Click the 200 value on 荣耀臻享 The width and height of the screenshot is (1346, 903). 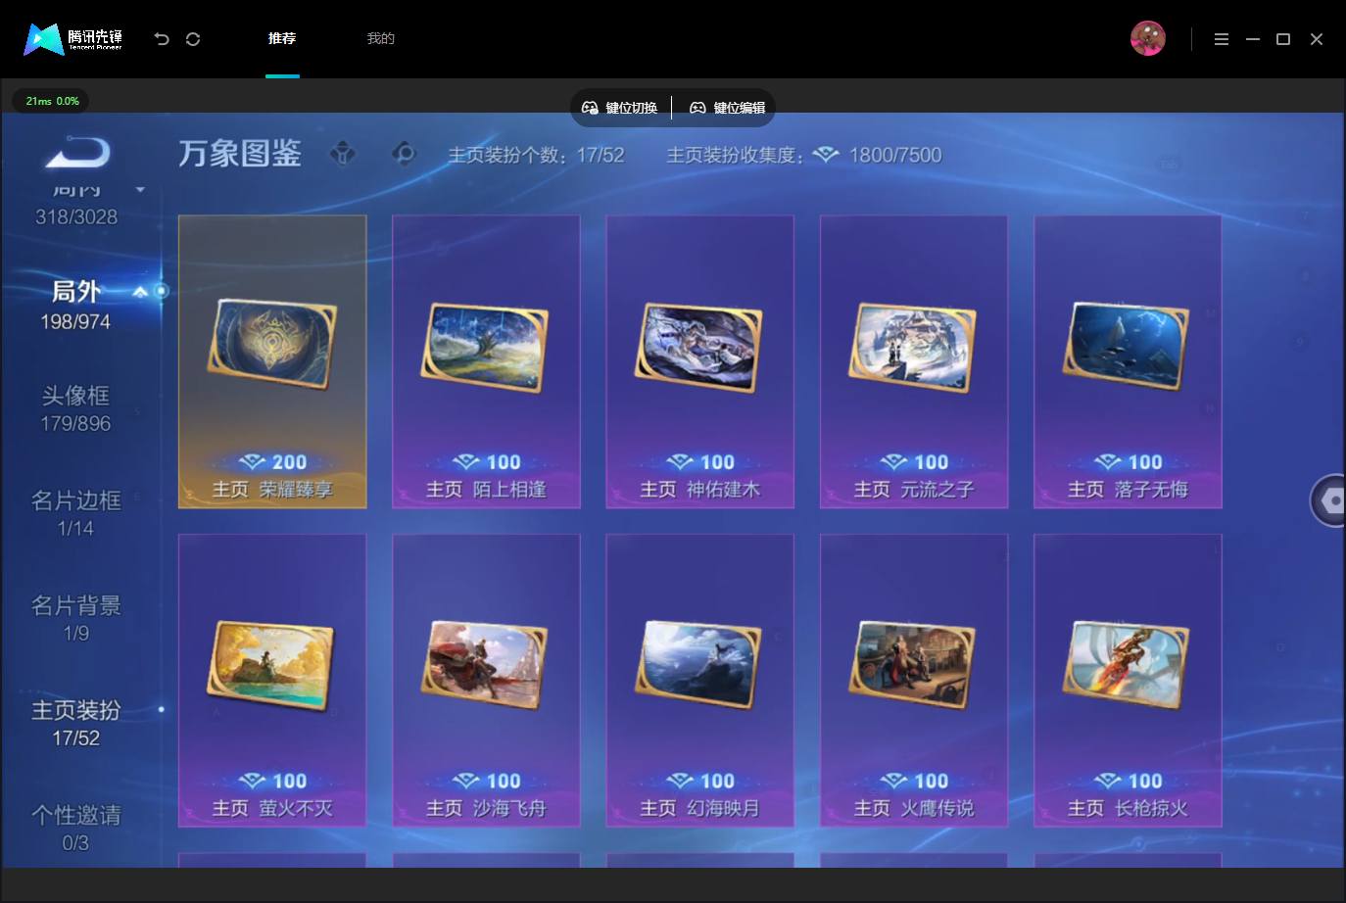(289, 462)
